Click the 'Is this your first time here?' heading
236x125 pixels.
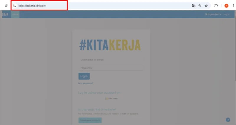[x=97, y=109]
